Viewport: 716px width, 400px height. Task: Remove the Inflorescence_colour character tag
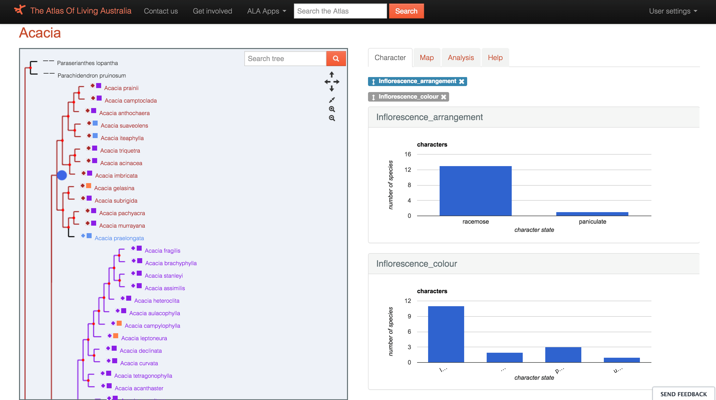tap(444, 97)
